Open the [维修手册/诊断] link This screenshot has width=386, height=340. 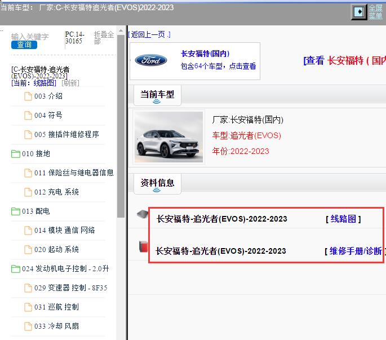(x=356, y=251)
